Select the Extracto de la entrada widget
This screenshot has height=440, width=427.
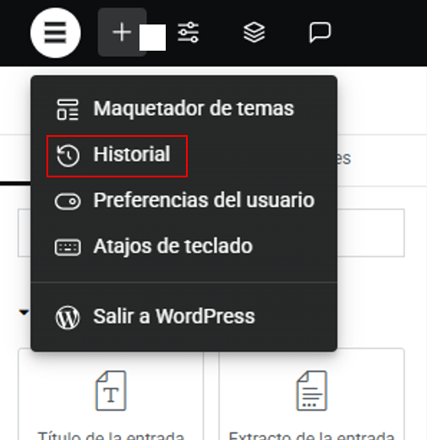click(x=311, y=394)
